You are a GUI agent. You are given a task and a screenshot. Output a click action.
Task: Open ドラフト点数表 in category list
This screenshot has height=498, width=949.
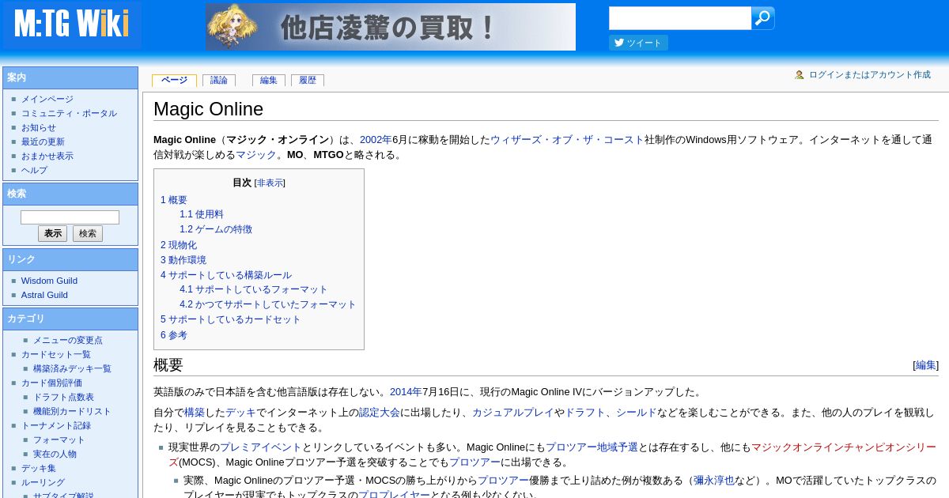63,397
